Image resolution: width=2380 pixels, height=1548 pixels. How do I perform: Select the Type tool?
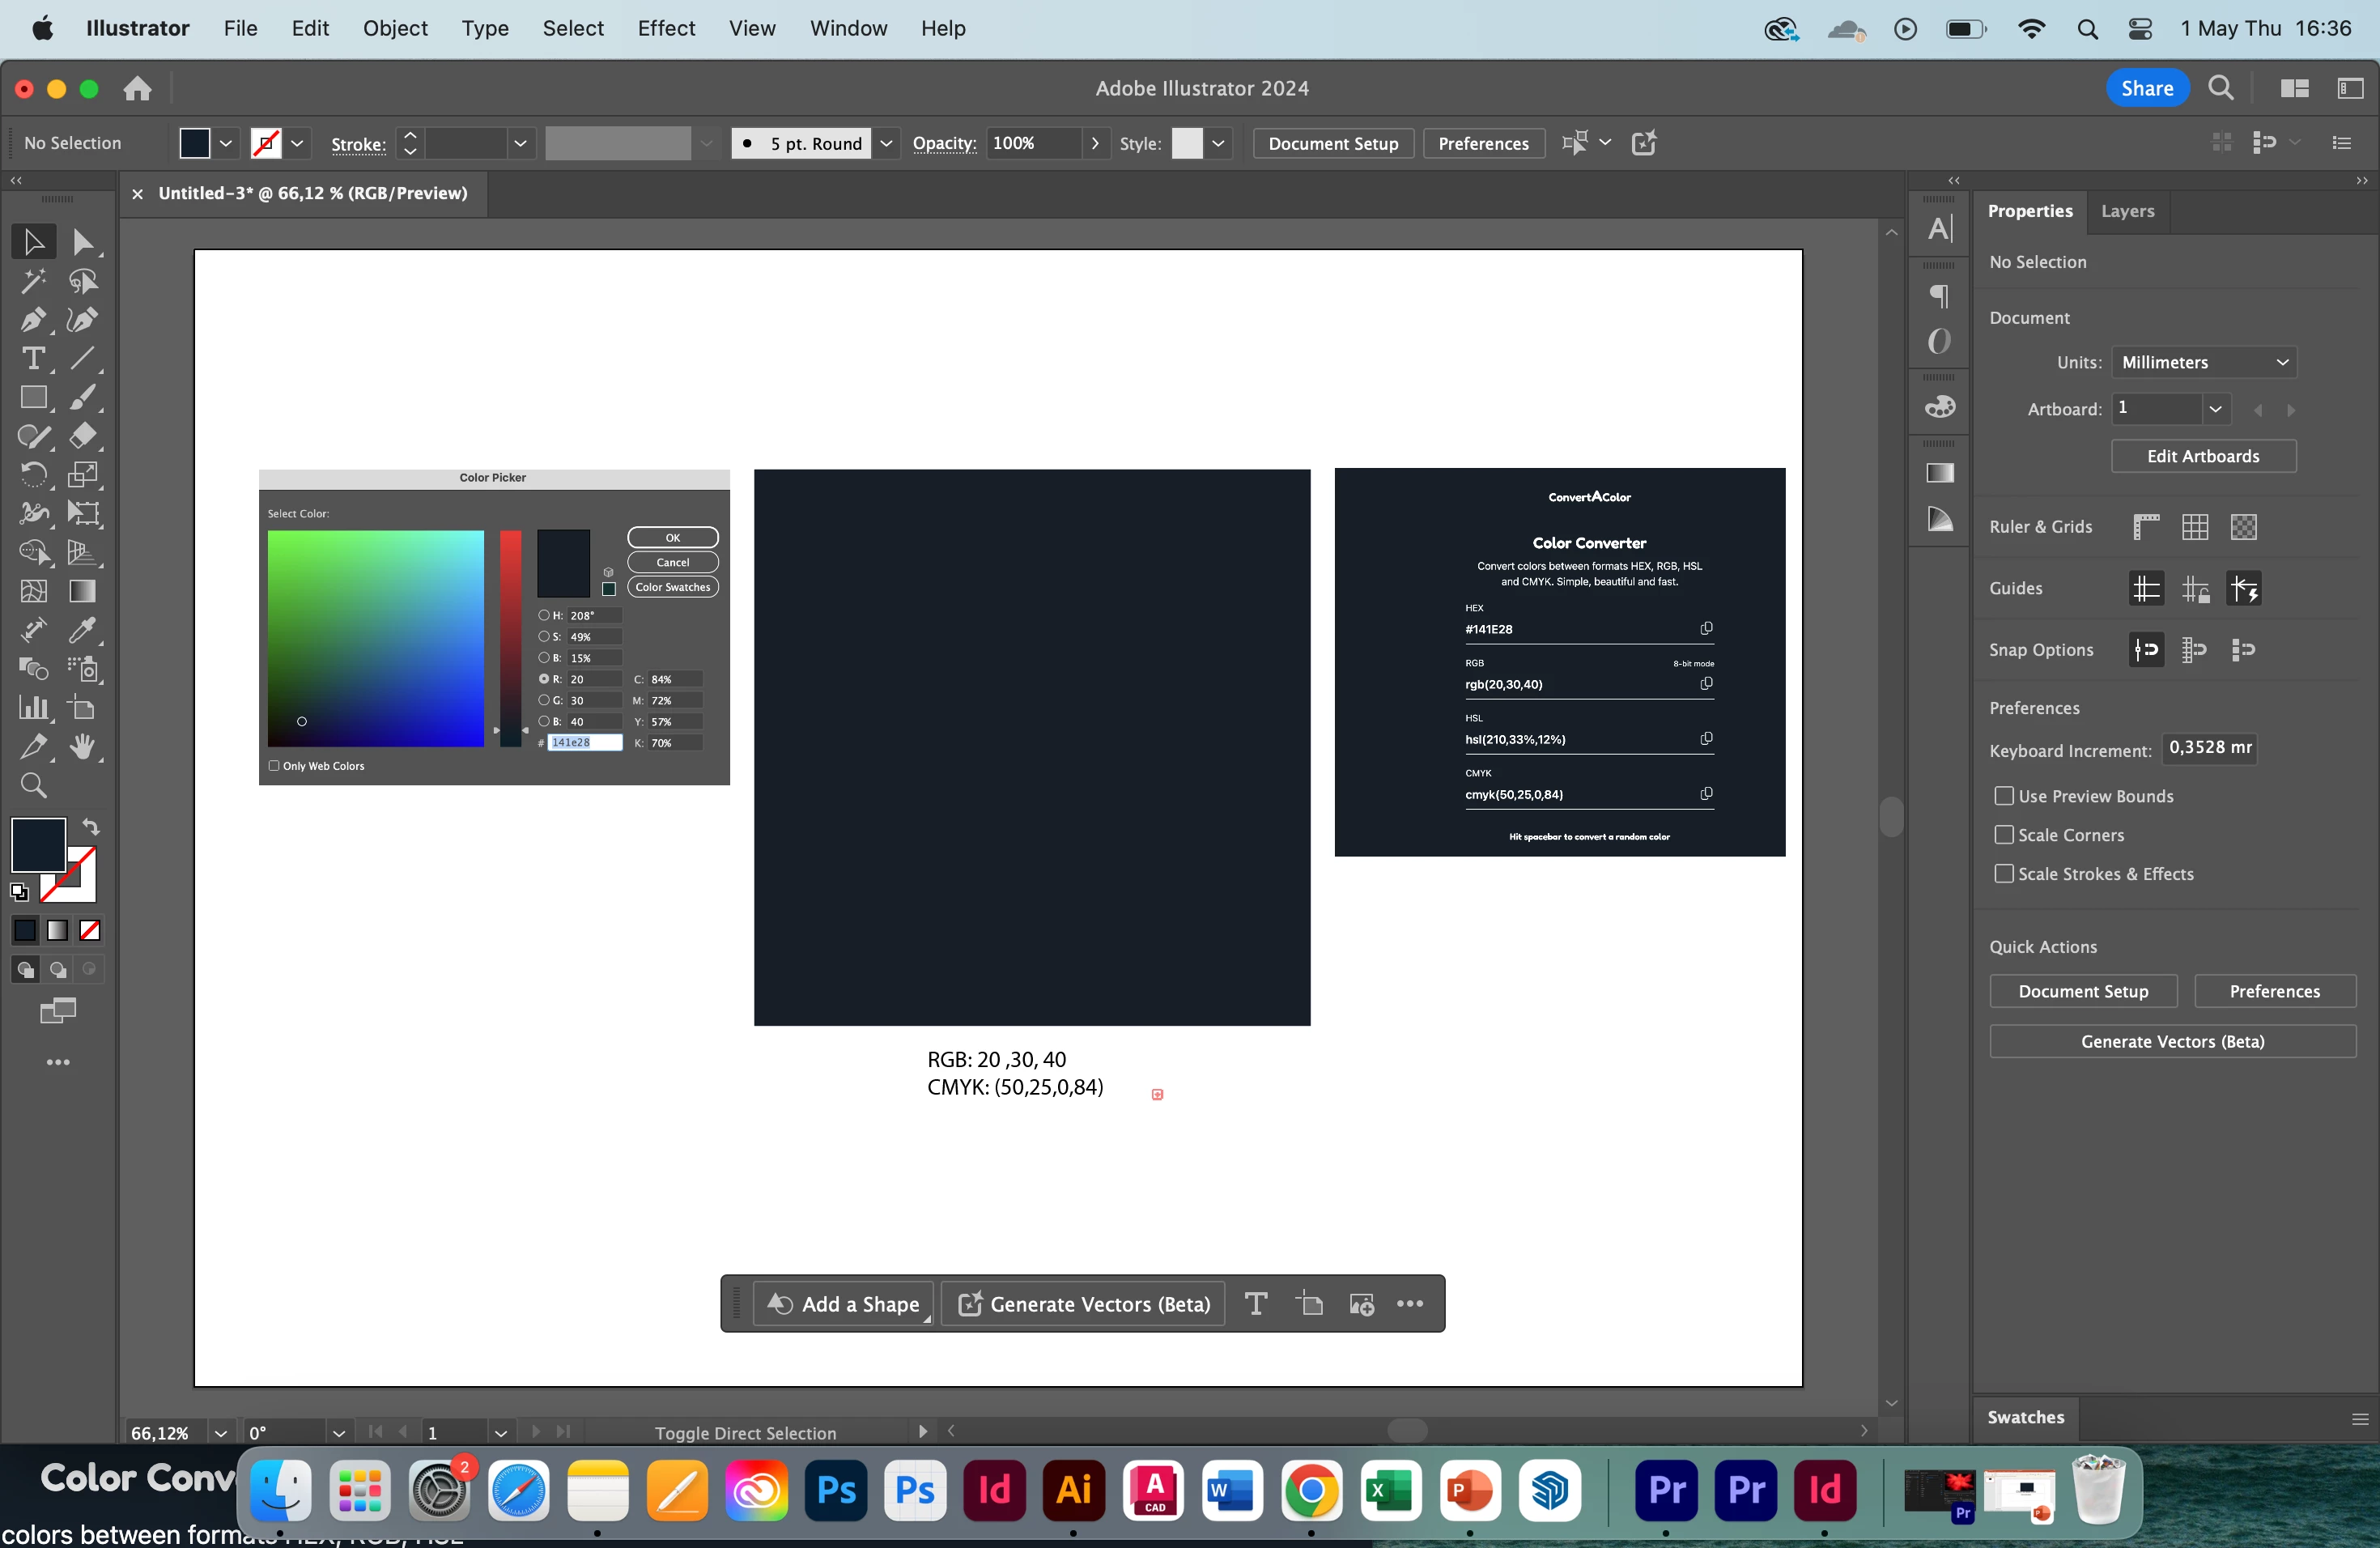click(33, 358)
